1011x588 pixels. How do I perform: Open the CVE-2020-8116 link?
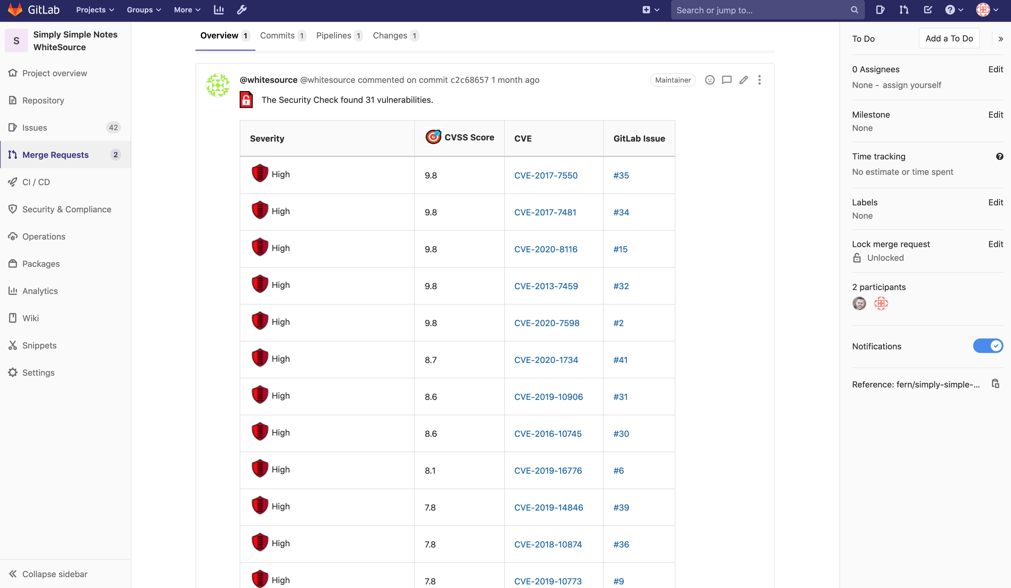tap(546, 249)
